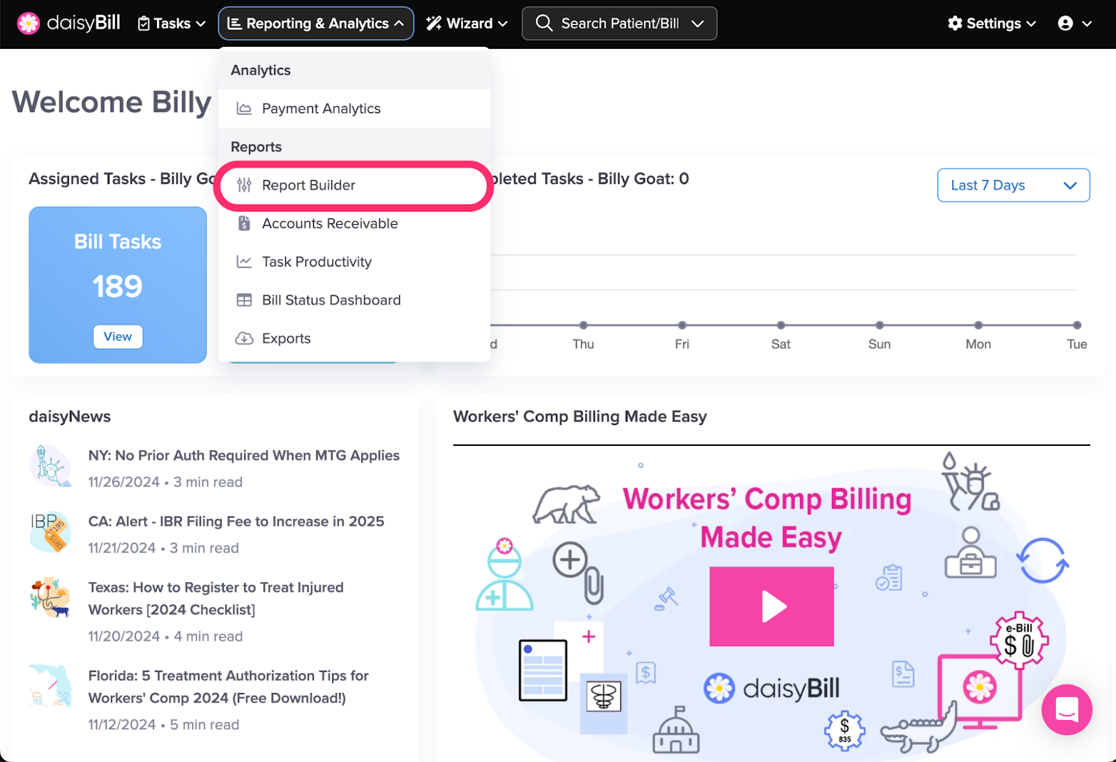Click the Exports cloud download icon
The image size is (1116, 762).
point(244,338)
